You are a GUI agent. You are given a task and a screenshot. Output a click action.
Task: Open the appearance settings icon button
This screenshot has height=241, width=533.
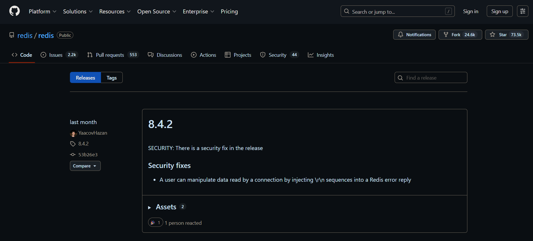pos(522,11)
